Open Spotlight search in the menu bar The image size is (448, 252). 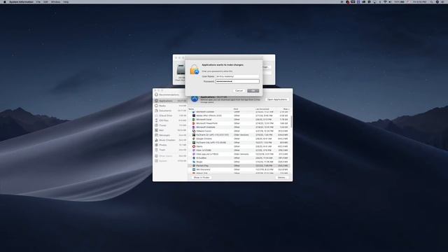(x=432, y=1)
